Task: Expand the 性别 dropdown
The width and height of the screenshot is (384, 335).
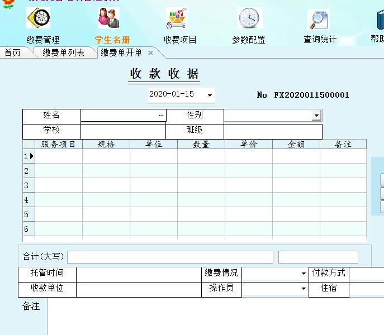Action: click(x=316, y=115)
